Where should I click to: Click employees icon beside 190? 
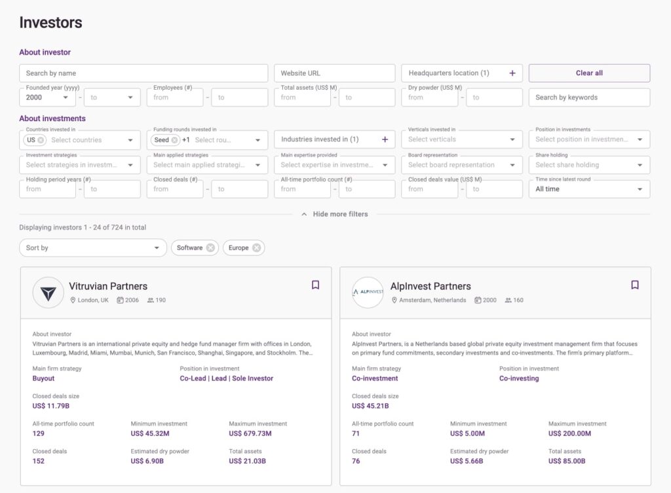click(x=151, y=300)
